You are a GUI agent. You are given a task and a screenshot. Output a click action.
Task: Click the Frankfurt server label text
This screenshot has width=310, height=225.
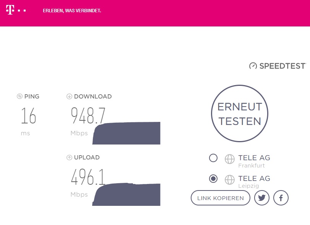click(x=252, y=166)
